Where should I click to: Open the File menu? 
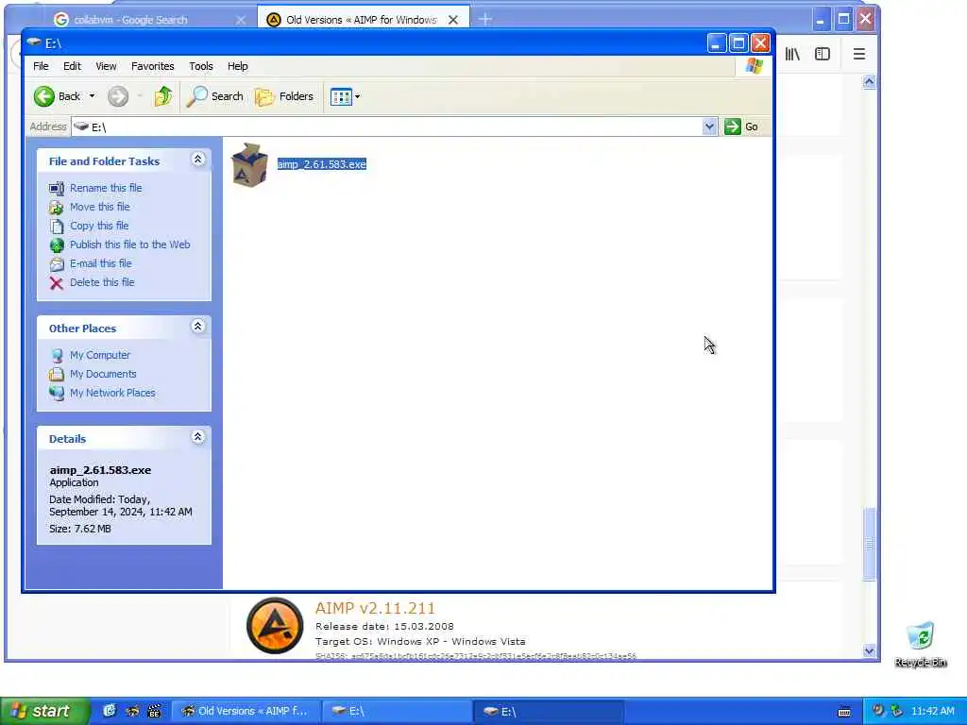click(41, 66)
